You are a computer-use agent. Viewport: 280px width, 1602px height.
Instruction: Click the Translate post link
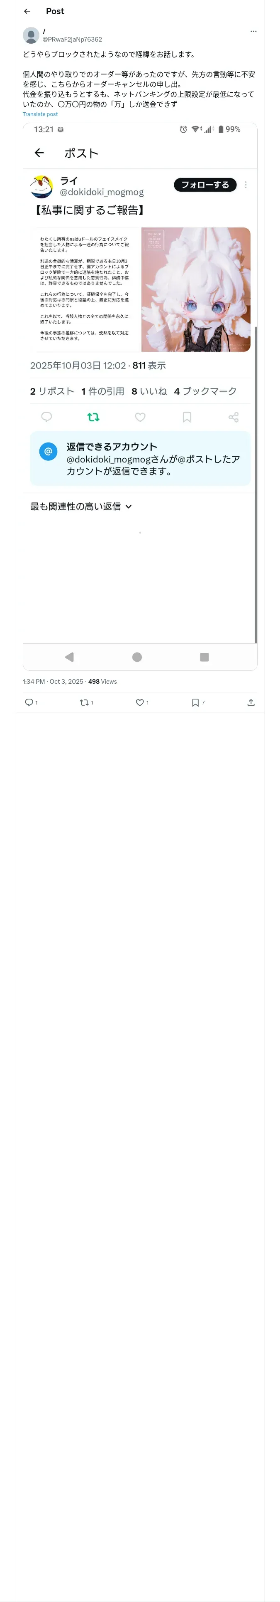pyautogui.click(x=40, y=114)
